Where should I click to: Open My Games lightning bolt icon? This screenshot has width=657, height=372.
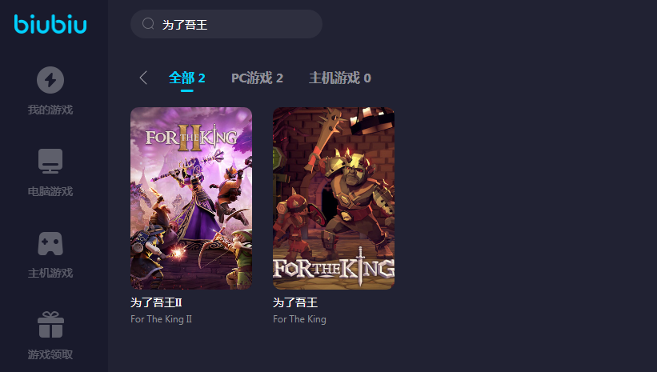[x=50, y=79]
